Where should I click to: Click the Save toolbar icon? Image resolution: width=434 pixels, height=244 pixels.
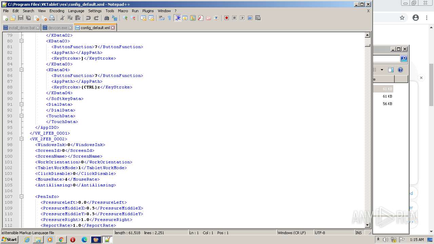21,18
